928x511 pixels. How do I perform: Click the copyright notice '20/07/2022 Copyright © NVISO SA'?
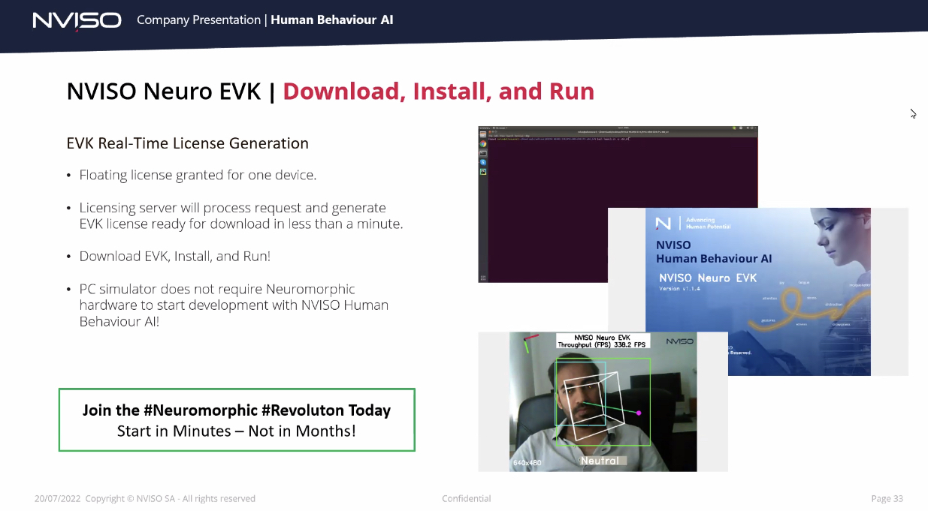pos(144,498)
